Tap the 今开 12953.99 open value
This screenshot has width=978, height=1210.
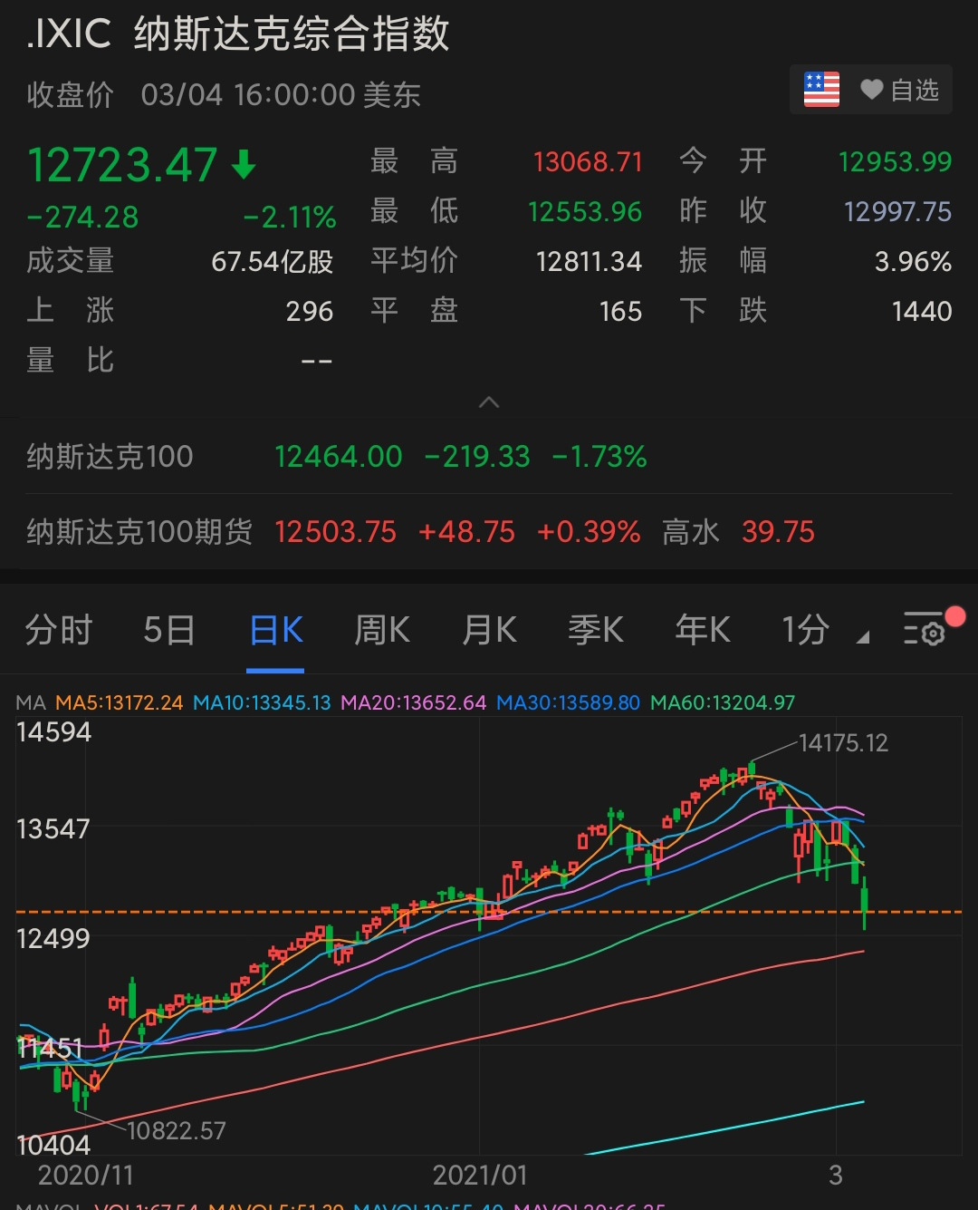tap(895, 162)
